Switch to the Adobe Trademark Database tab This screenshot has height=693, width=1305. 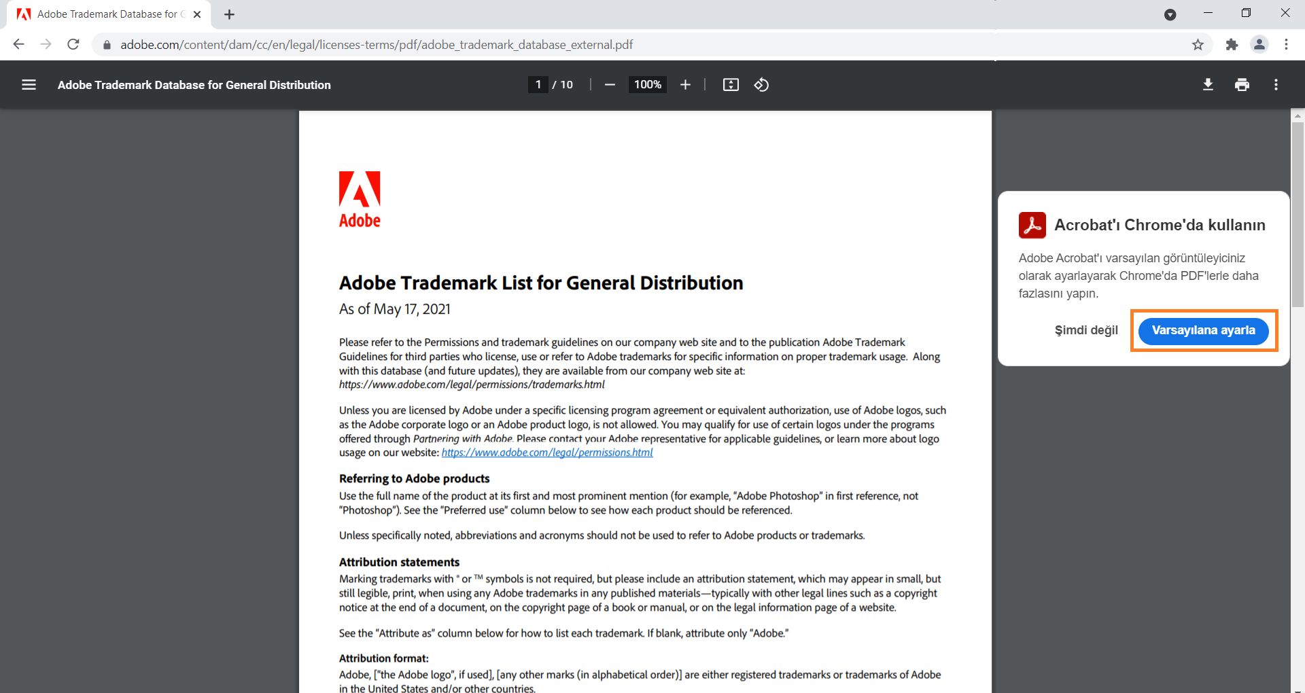[x=102, y=14]
